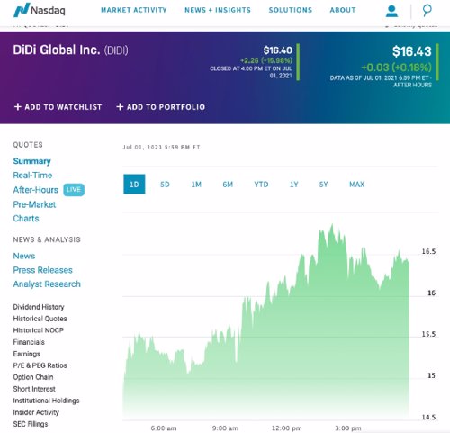
Task: Show the MAX chart range
Action: click(357, 185)
